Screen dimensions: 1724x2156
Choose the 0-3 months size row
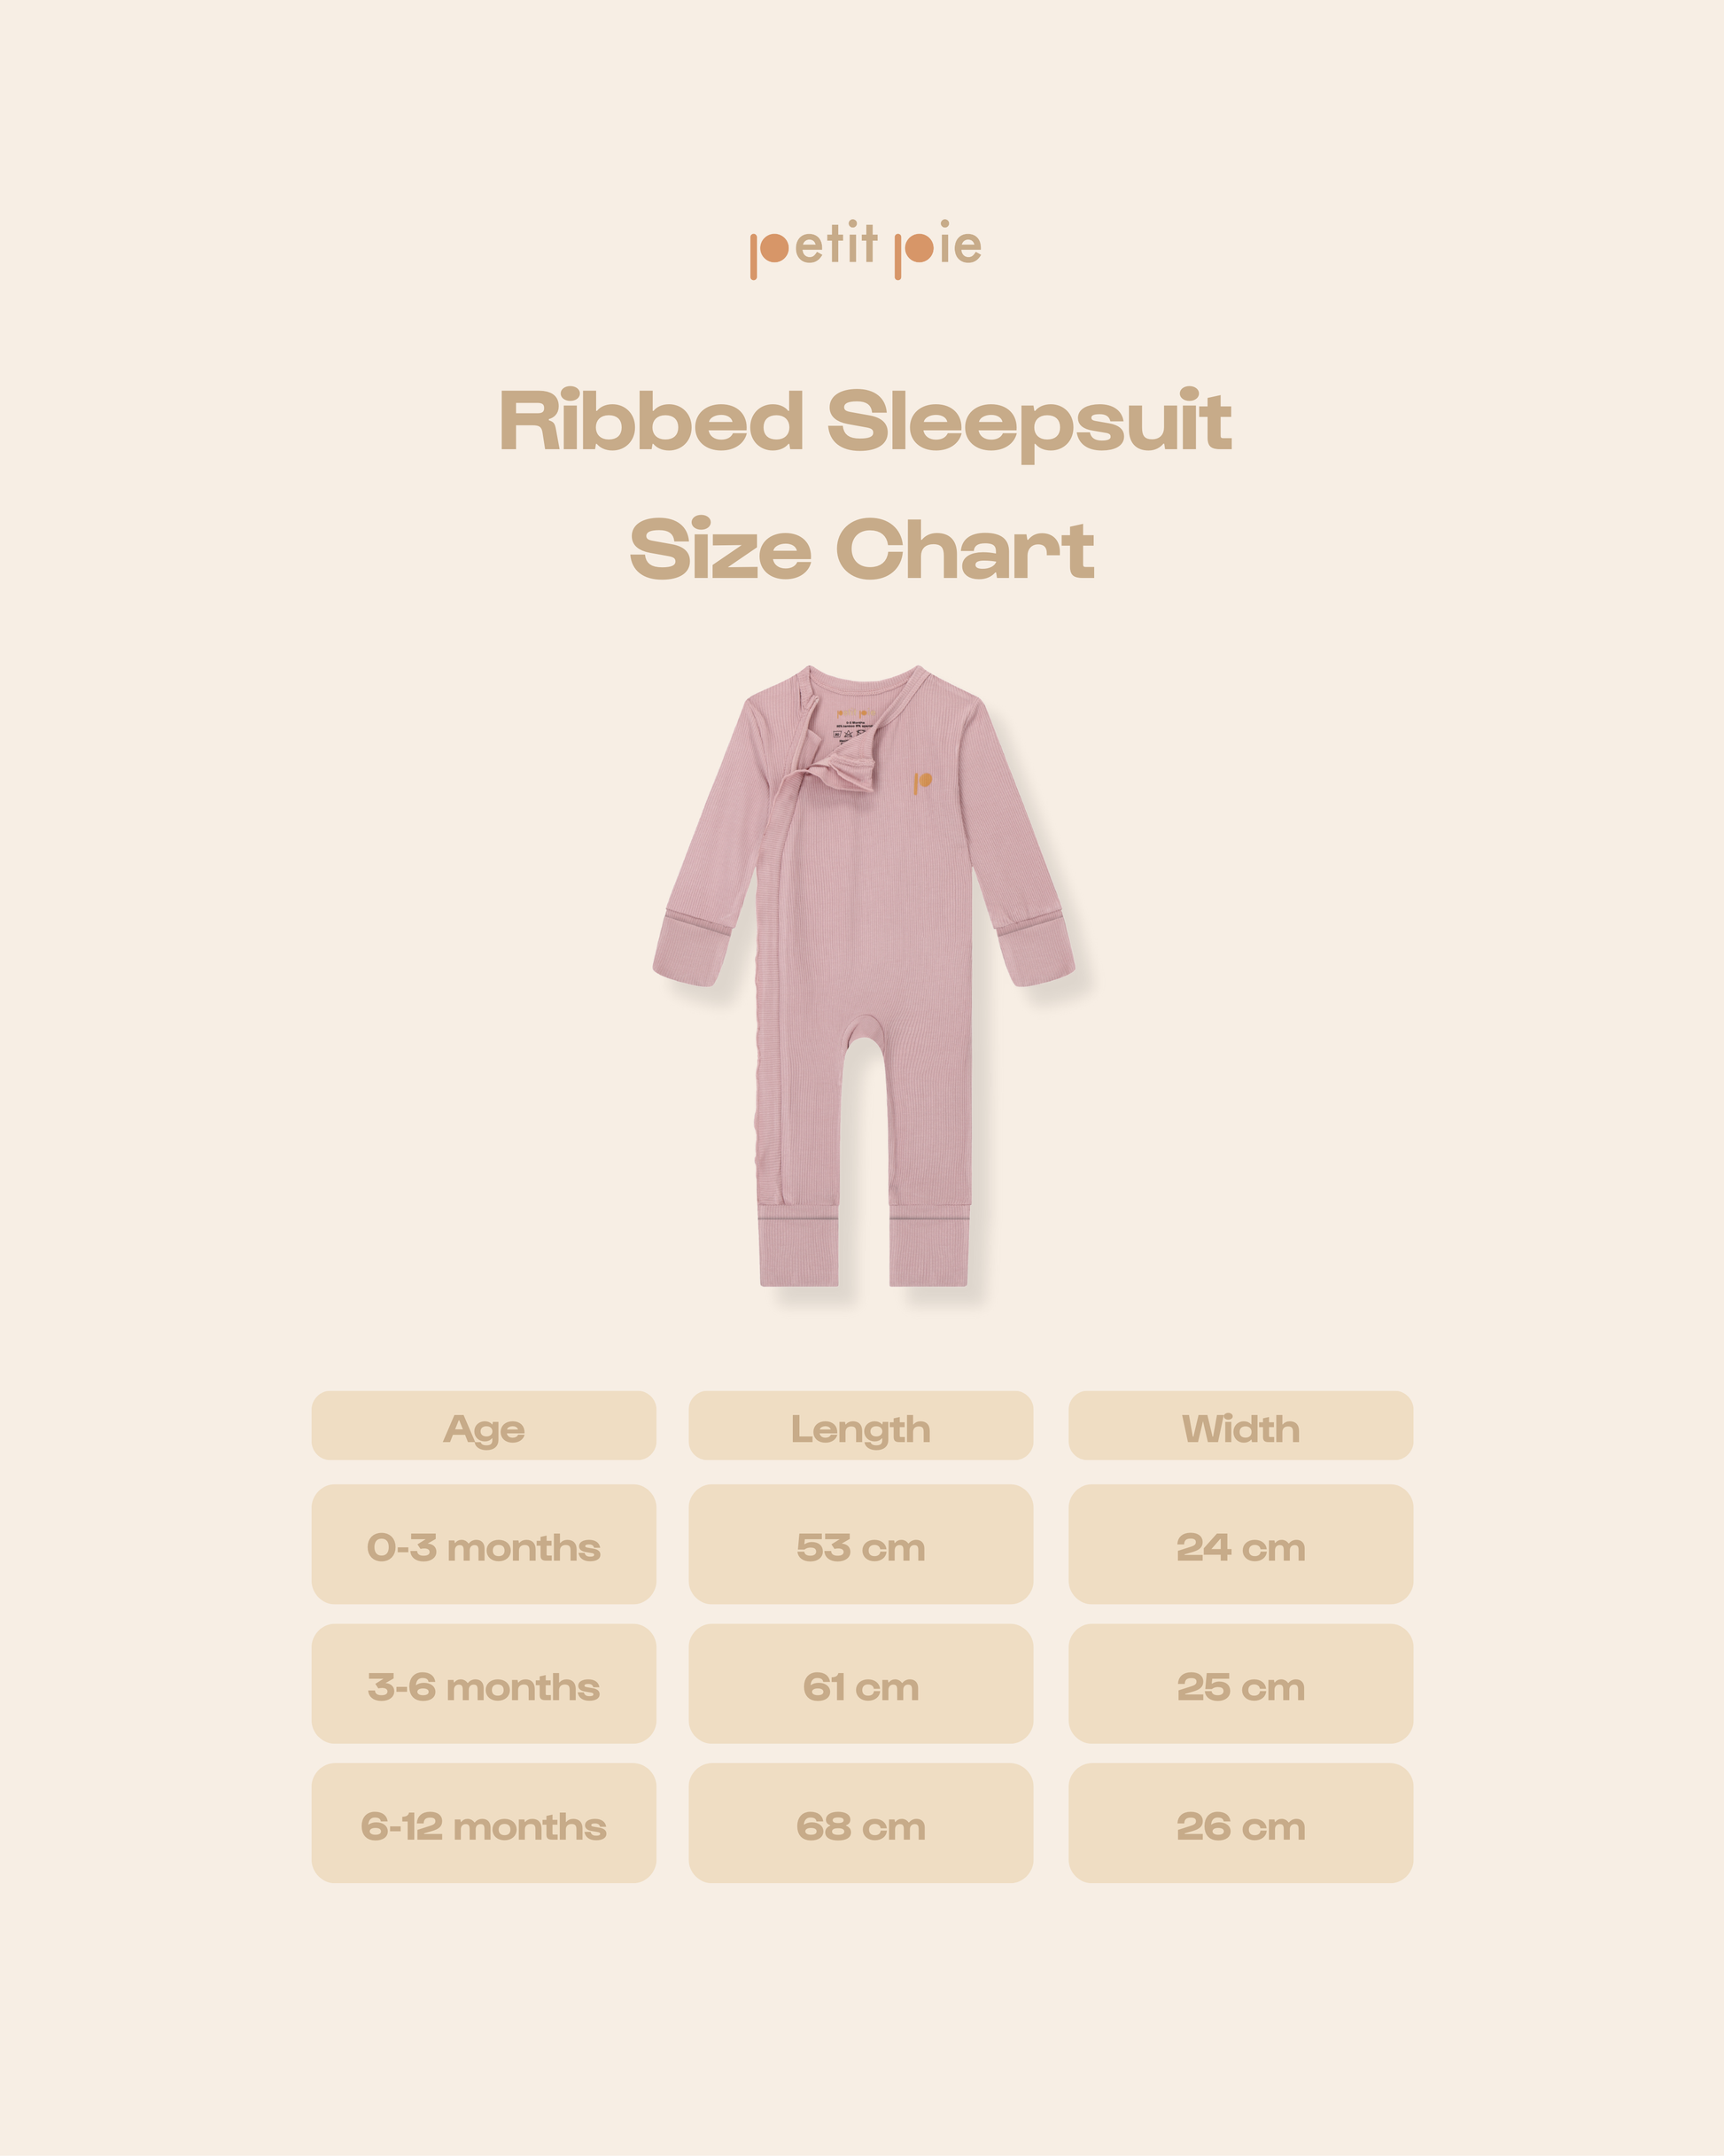(484, 1547)
